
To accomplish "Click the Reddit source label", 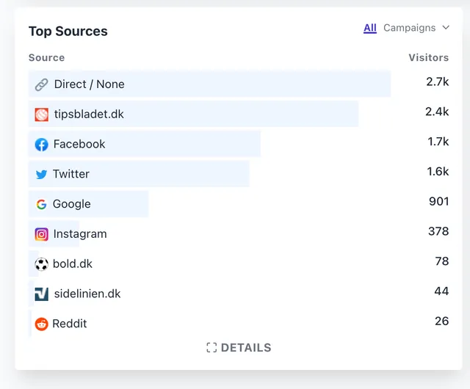I will coord(70,324).
